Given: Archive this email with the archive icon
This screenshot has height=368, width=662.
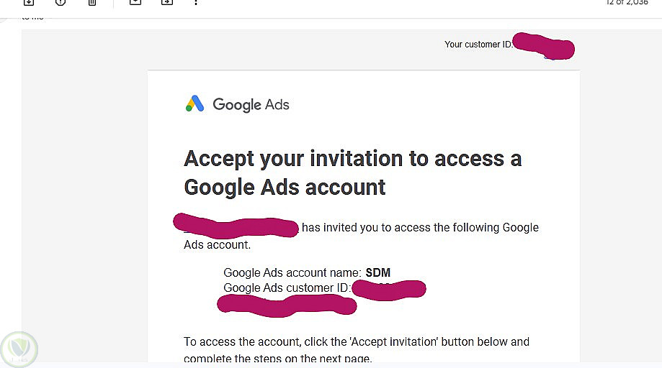Looking at the screenshot, I should [29, 2].
